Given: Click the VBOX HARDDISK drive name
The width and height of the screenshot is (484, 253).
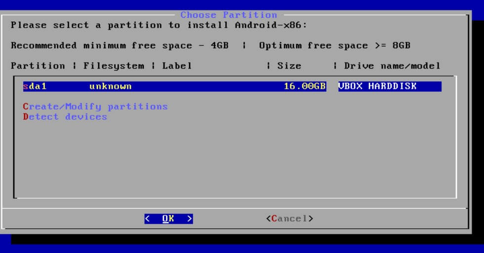Looking at the screenshot, I should coord(377,86).
